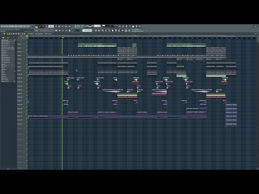Screen dimensions: 259x194
Task: Select the Zoom tool in playlist
Action: click(x=22, y=34)
